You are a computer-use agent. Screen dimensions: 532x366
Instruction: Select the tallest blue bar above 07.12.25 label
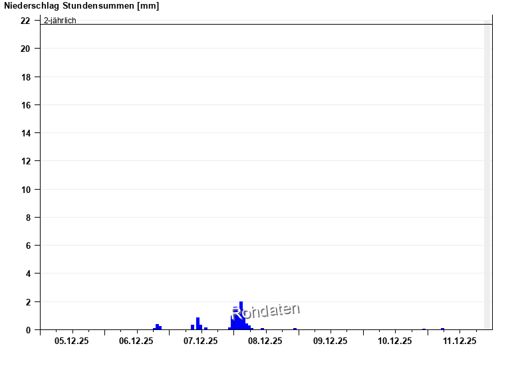click(198, 323)
